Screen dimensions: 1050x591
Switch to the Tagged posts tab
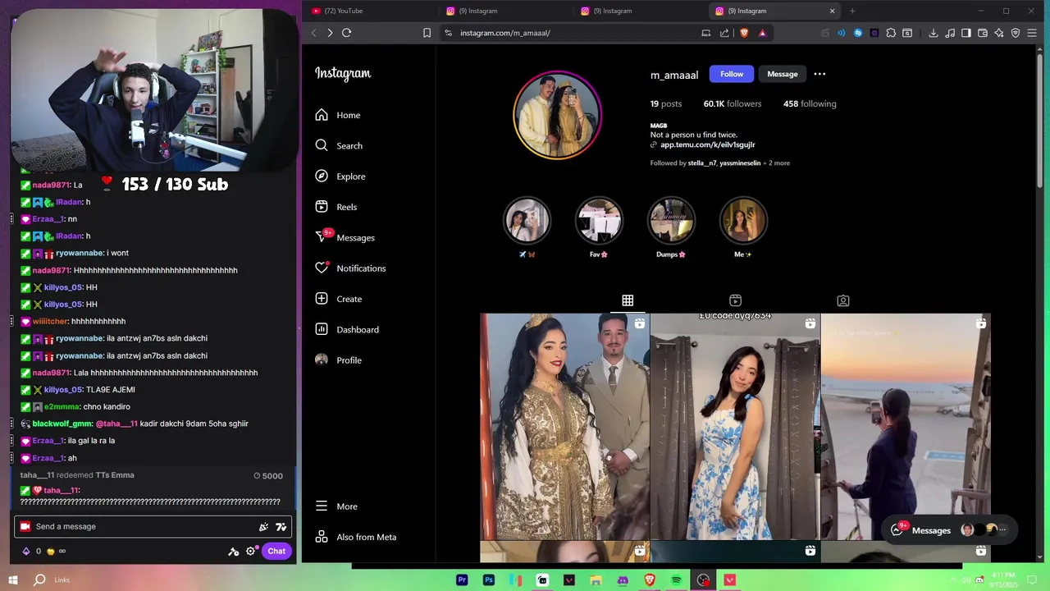[x=843, y=300]
